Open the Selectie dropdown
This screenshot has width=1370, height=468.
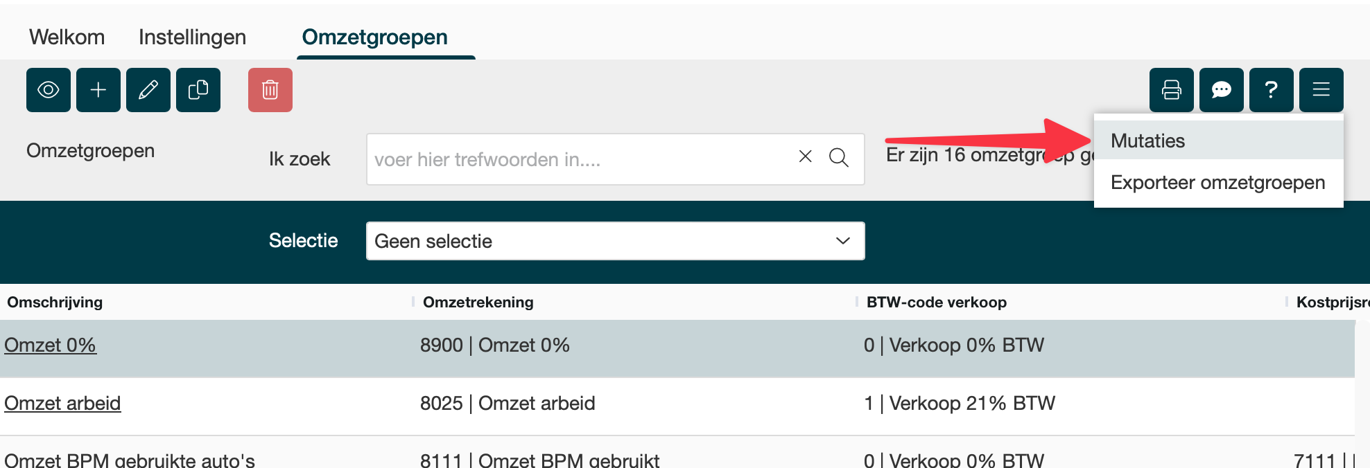[615, 241]
